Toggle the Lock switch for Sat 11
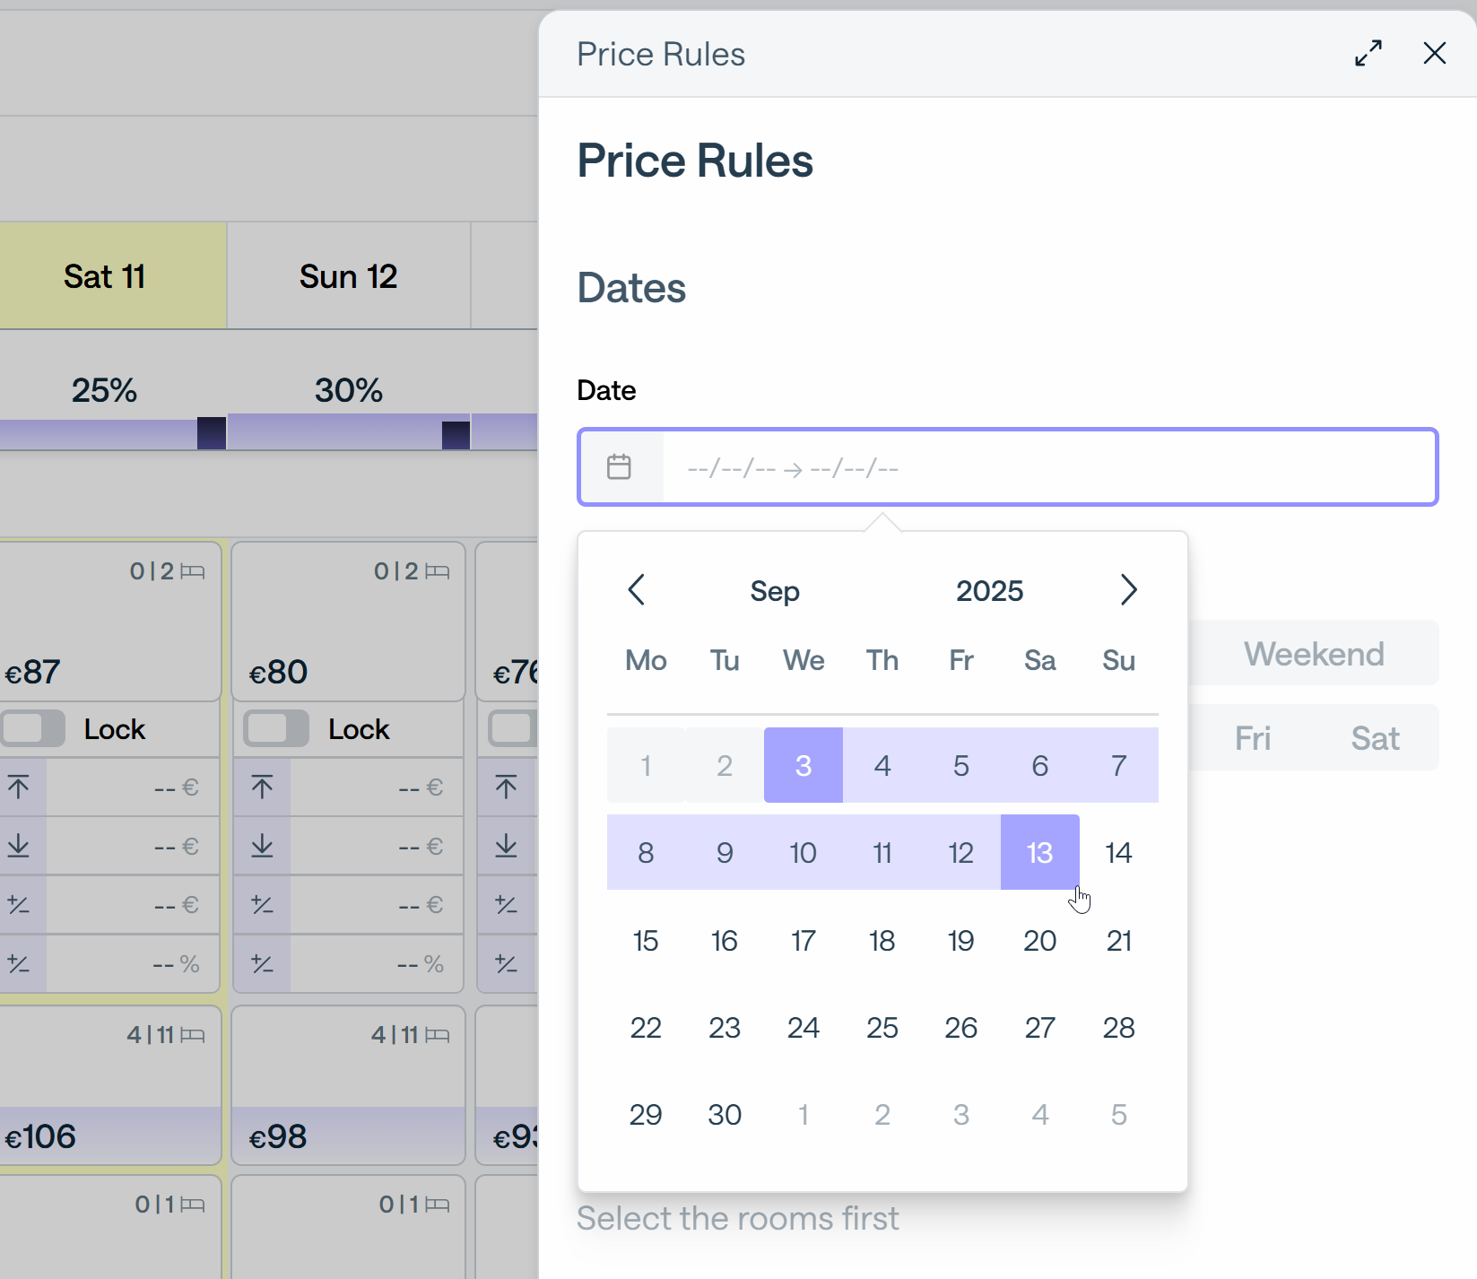Viewport: 1477px width, 1279px height. pos(32,728)
